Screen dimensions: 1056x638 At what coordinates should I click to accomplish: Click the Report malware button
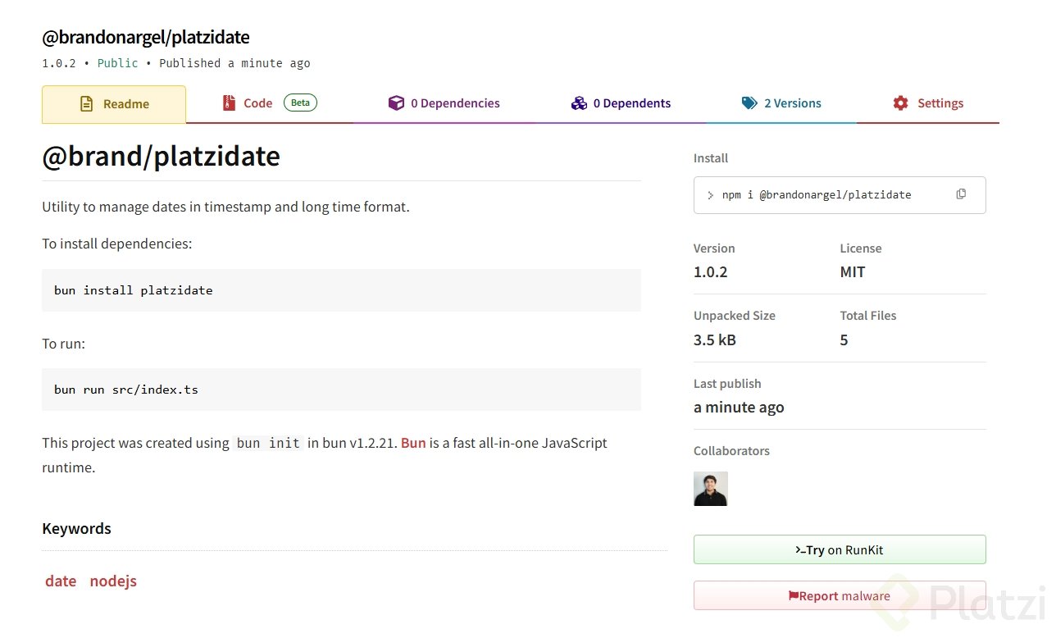[840, 596]
